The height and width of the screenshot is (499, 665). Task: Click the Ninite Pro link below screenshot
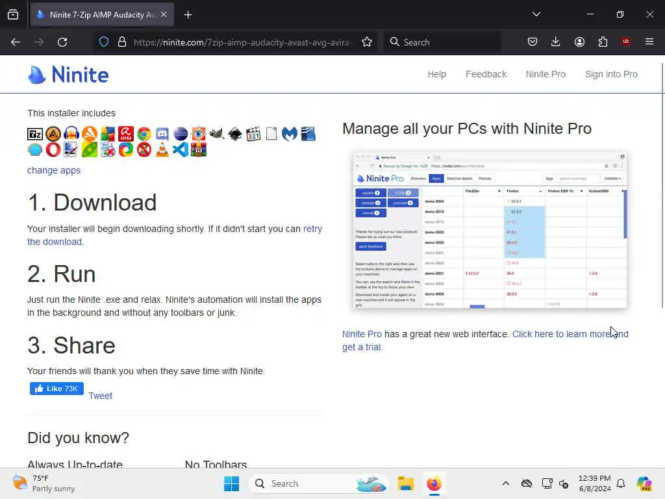click(x=362, y=334)
